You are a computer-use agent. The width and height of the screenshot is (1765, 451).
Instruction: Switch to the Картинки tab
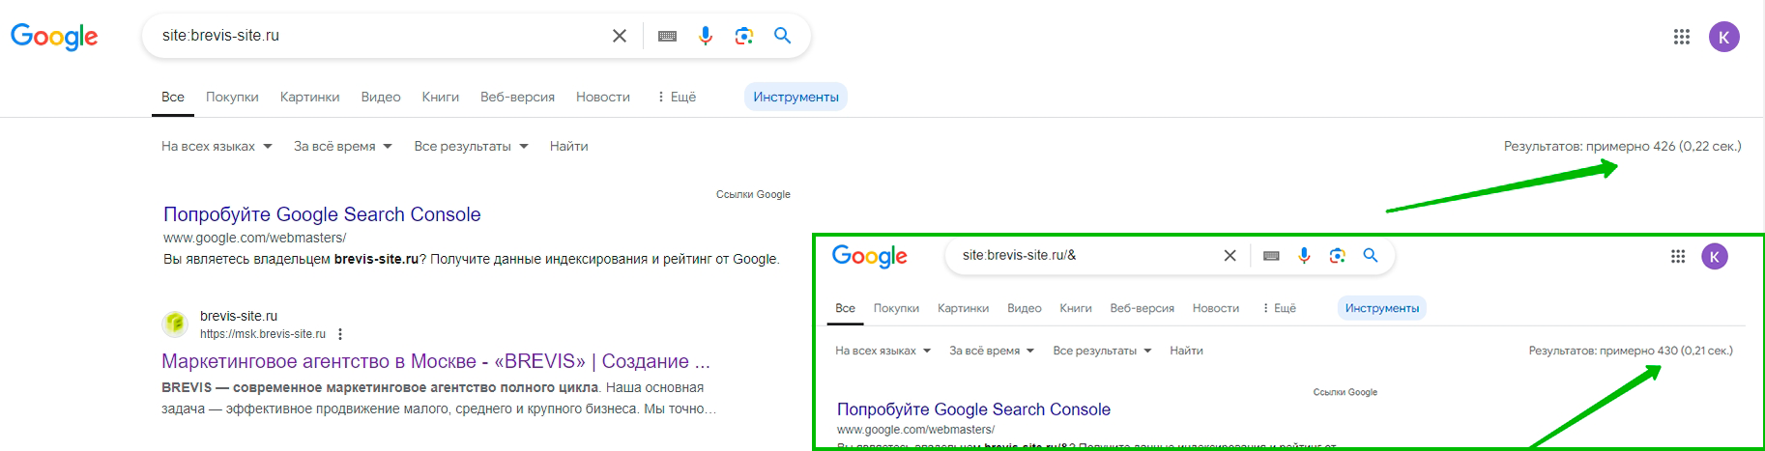(309, 98)
